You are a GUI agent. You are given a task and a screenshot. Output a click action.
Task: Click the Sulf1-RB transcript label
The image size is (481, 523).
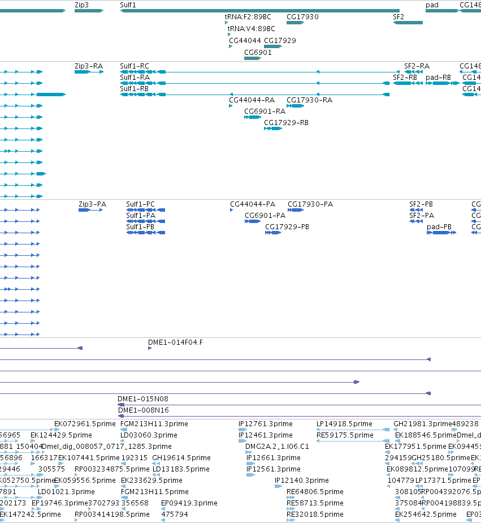click(x=135, y=89)
